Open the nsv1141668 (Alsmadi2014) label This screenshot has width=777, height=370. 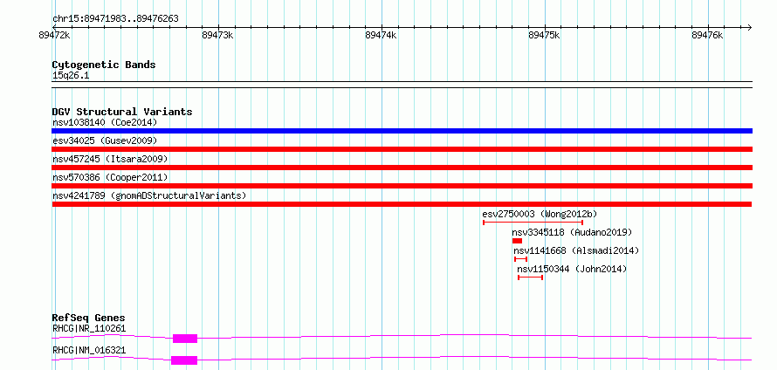tap(576, 250)
